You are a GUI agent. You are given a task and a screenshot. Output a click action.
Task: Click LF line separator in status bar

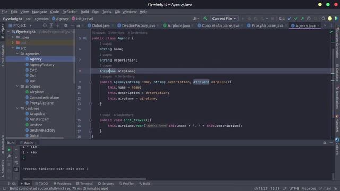click(x=284, y=189)
